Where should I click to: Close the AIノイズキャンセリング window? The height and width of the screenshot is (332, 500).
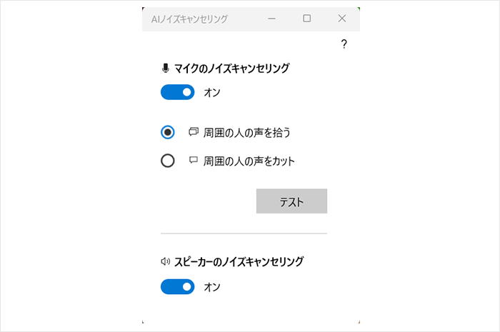(x=342, y=19)
